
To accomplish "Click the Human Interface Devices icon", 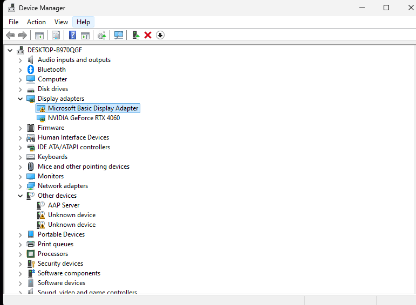I will 31,137.
